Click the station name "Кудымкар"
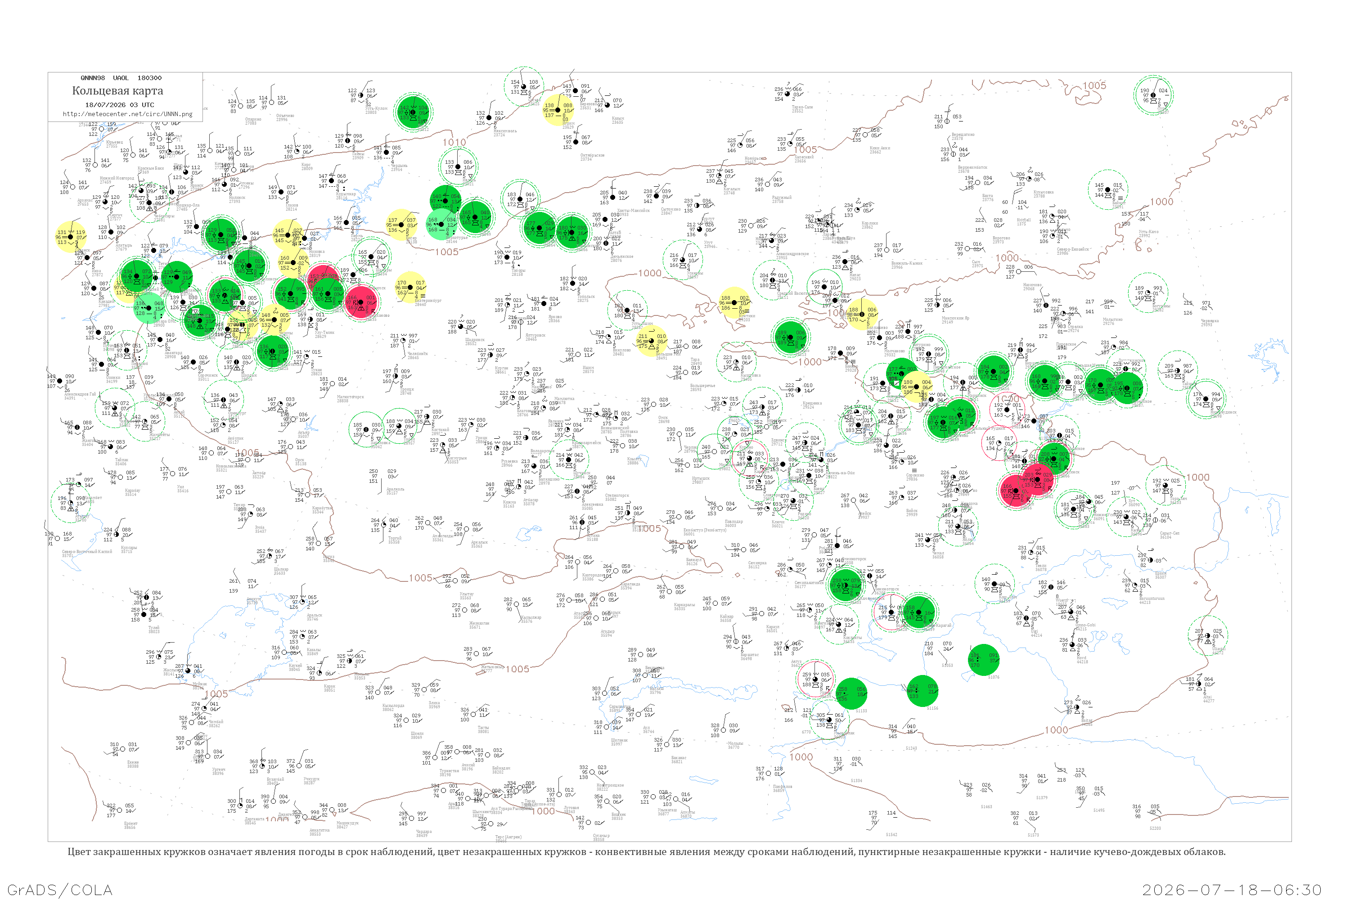This screenshot has height=900, width=1350. pos(346,194)
